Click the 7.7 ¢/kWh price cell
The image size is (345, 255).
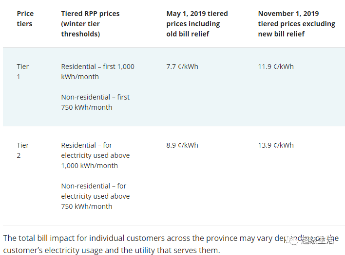click(182, 67)
